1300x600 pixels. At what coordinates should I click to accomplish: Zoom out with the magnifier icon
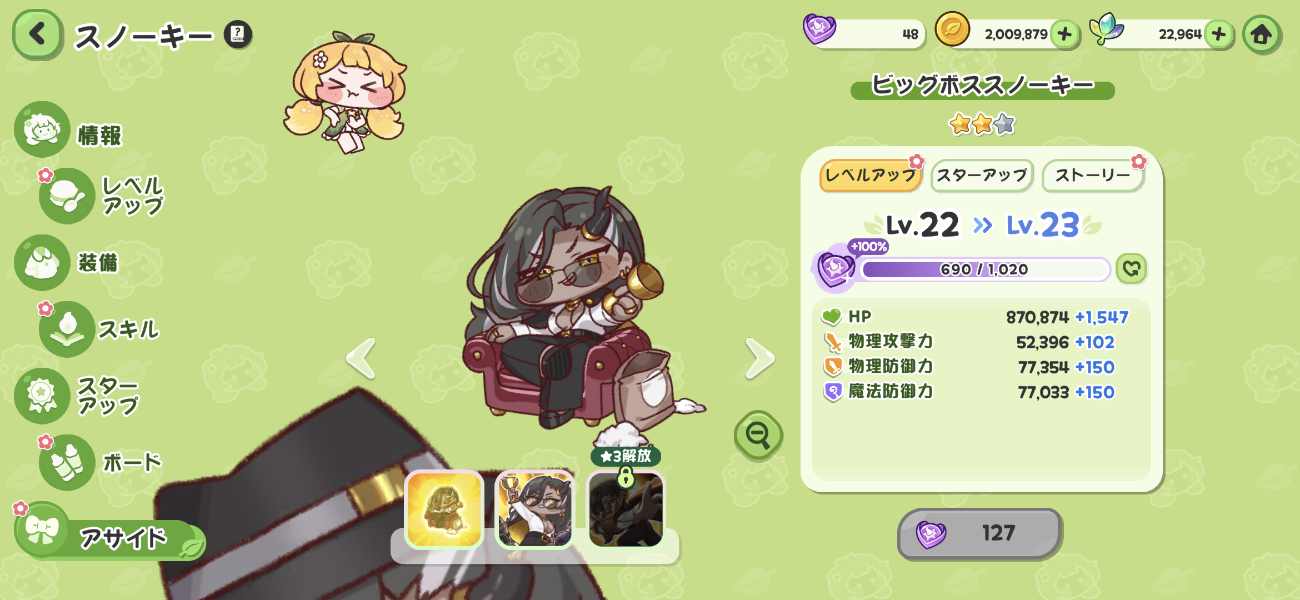coord(758,435)
